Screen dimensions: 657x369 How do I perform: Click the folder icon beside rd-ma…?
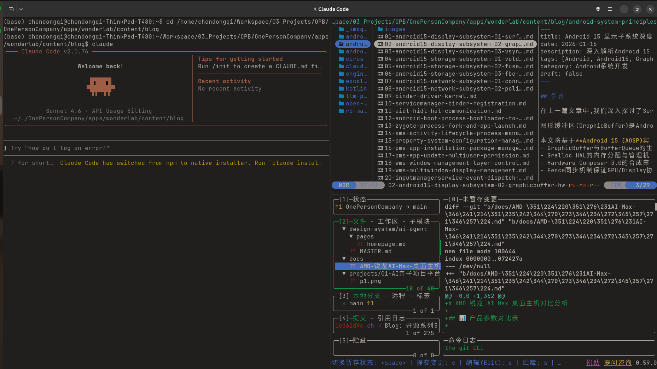341,111
